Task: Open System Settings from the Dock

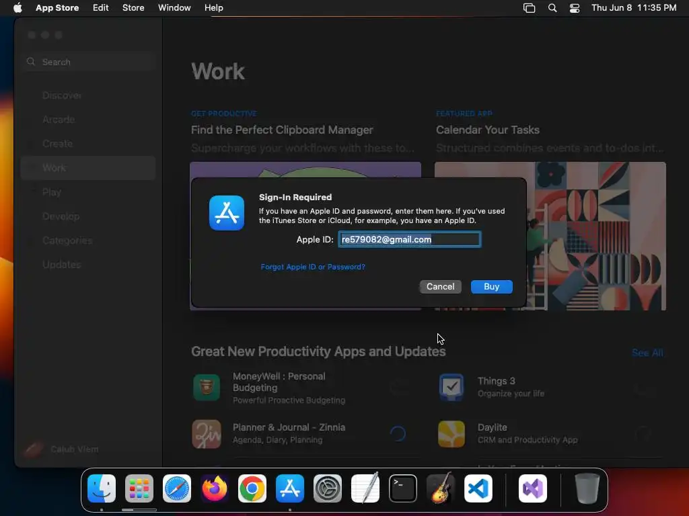Action: [x=328, y=488]
